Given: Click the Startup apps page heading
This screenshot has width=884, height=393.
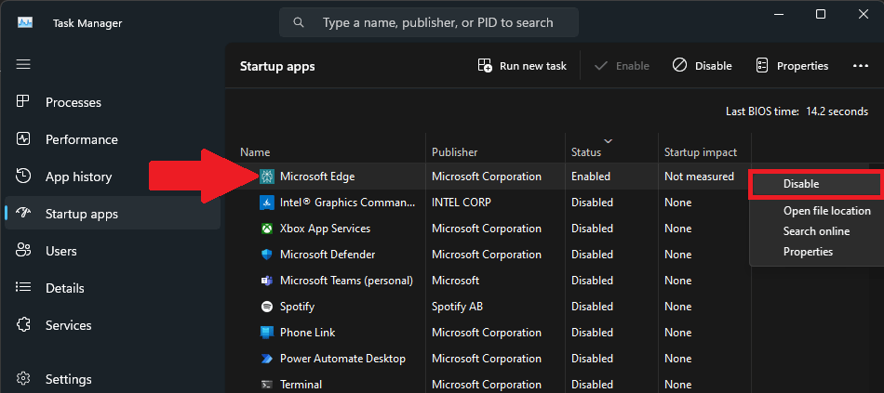Looking at the screenshot, I should pos(277,67).
